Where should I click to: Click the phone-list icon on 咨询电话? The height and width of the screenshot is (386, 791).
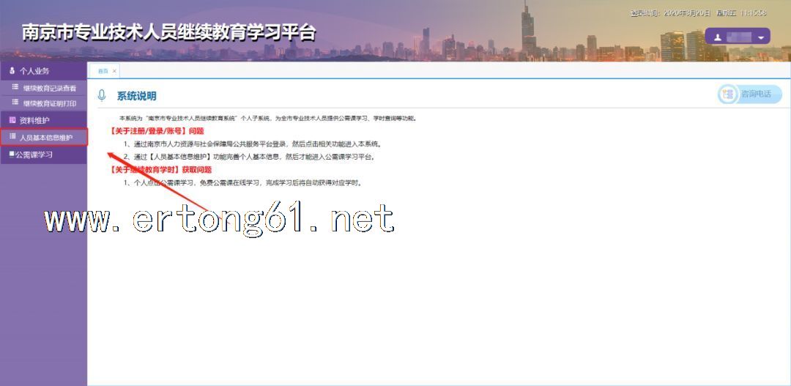[728, 94]
